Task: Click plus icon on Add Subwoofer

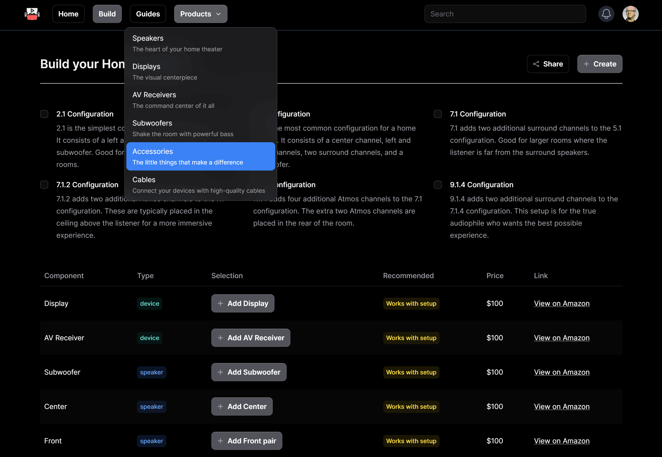Action: (x=220, y=372)
